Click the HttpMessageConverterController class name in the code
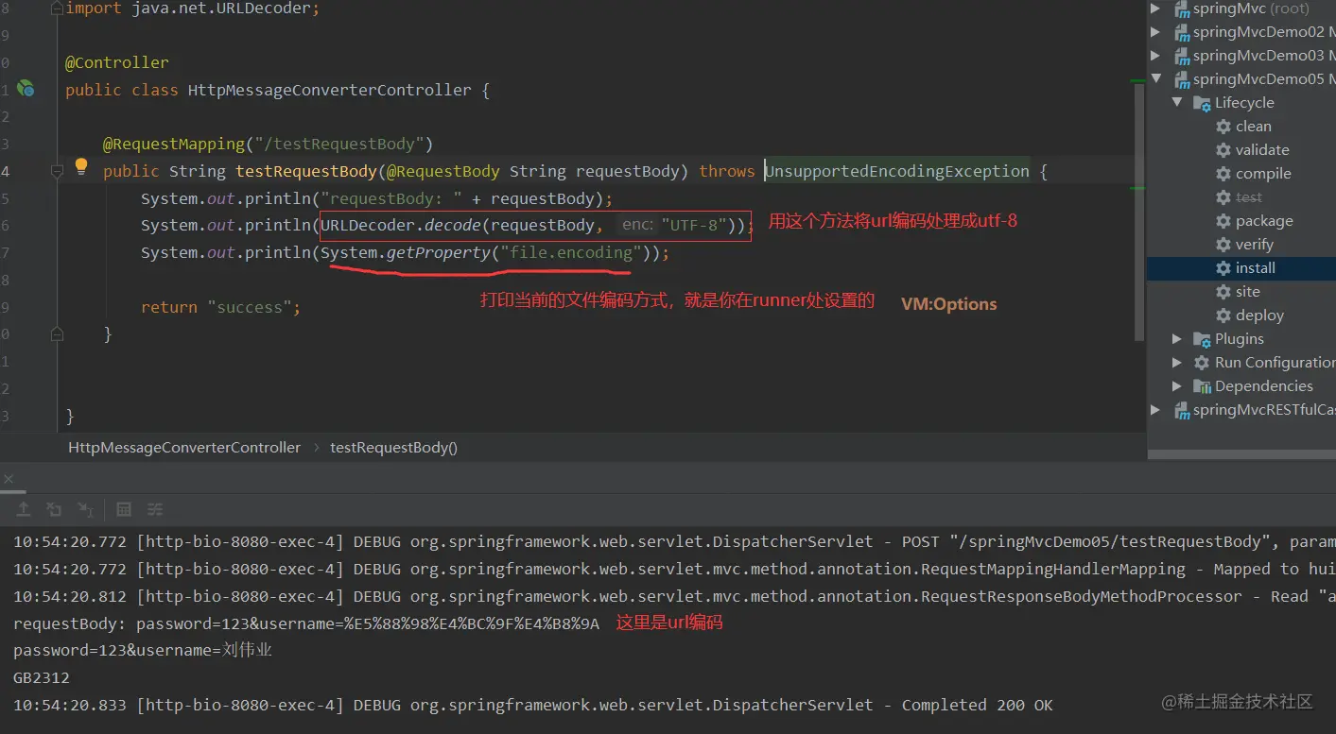 [x=330, y=90]
